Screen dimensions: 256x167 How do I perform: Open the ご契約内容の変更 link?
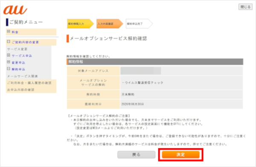pyautogui.click(x=25, y=42)
